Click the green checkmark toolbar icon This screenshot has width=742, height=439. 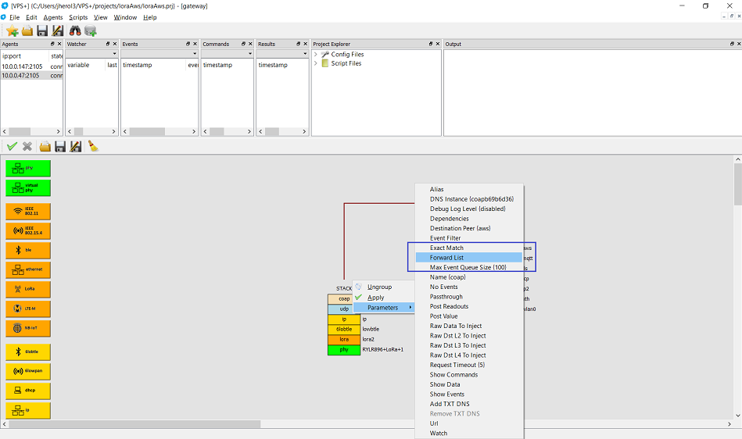coord(12,146)
